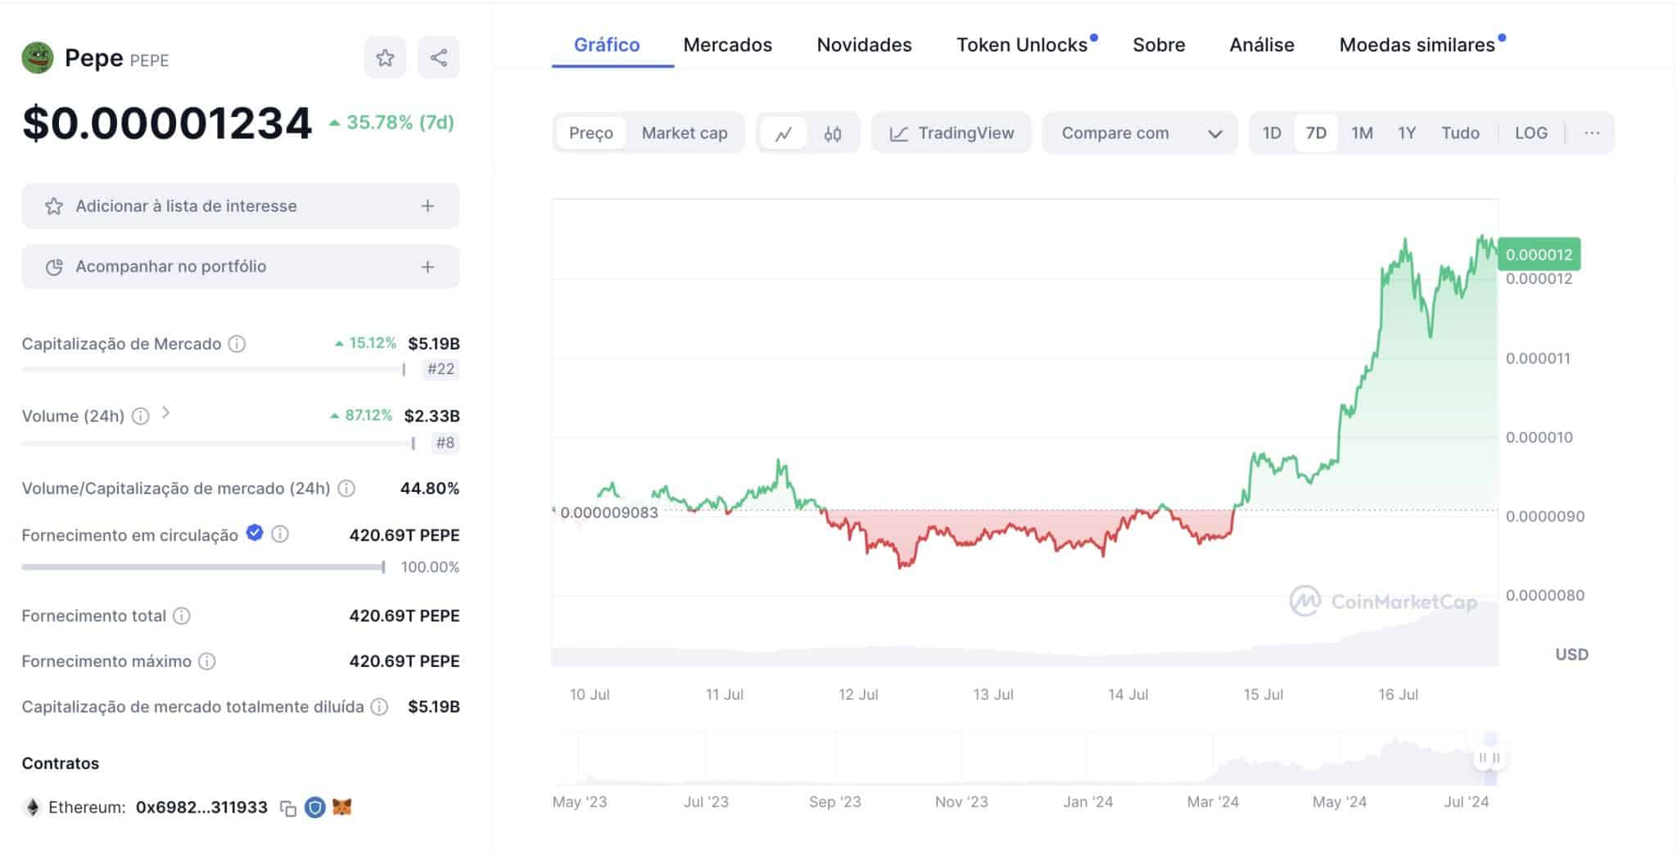
Task: Select the 1Y time range
Action: tap(1407, 133)
